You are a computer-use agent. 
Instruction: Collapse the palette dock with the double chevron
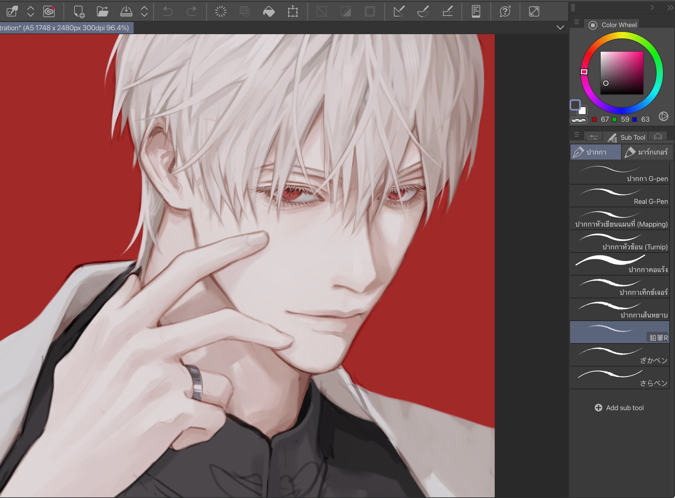click(670, 7)
